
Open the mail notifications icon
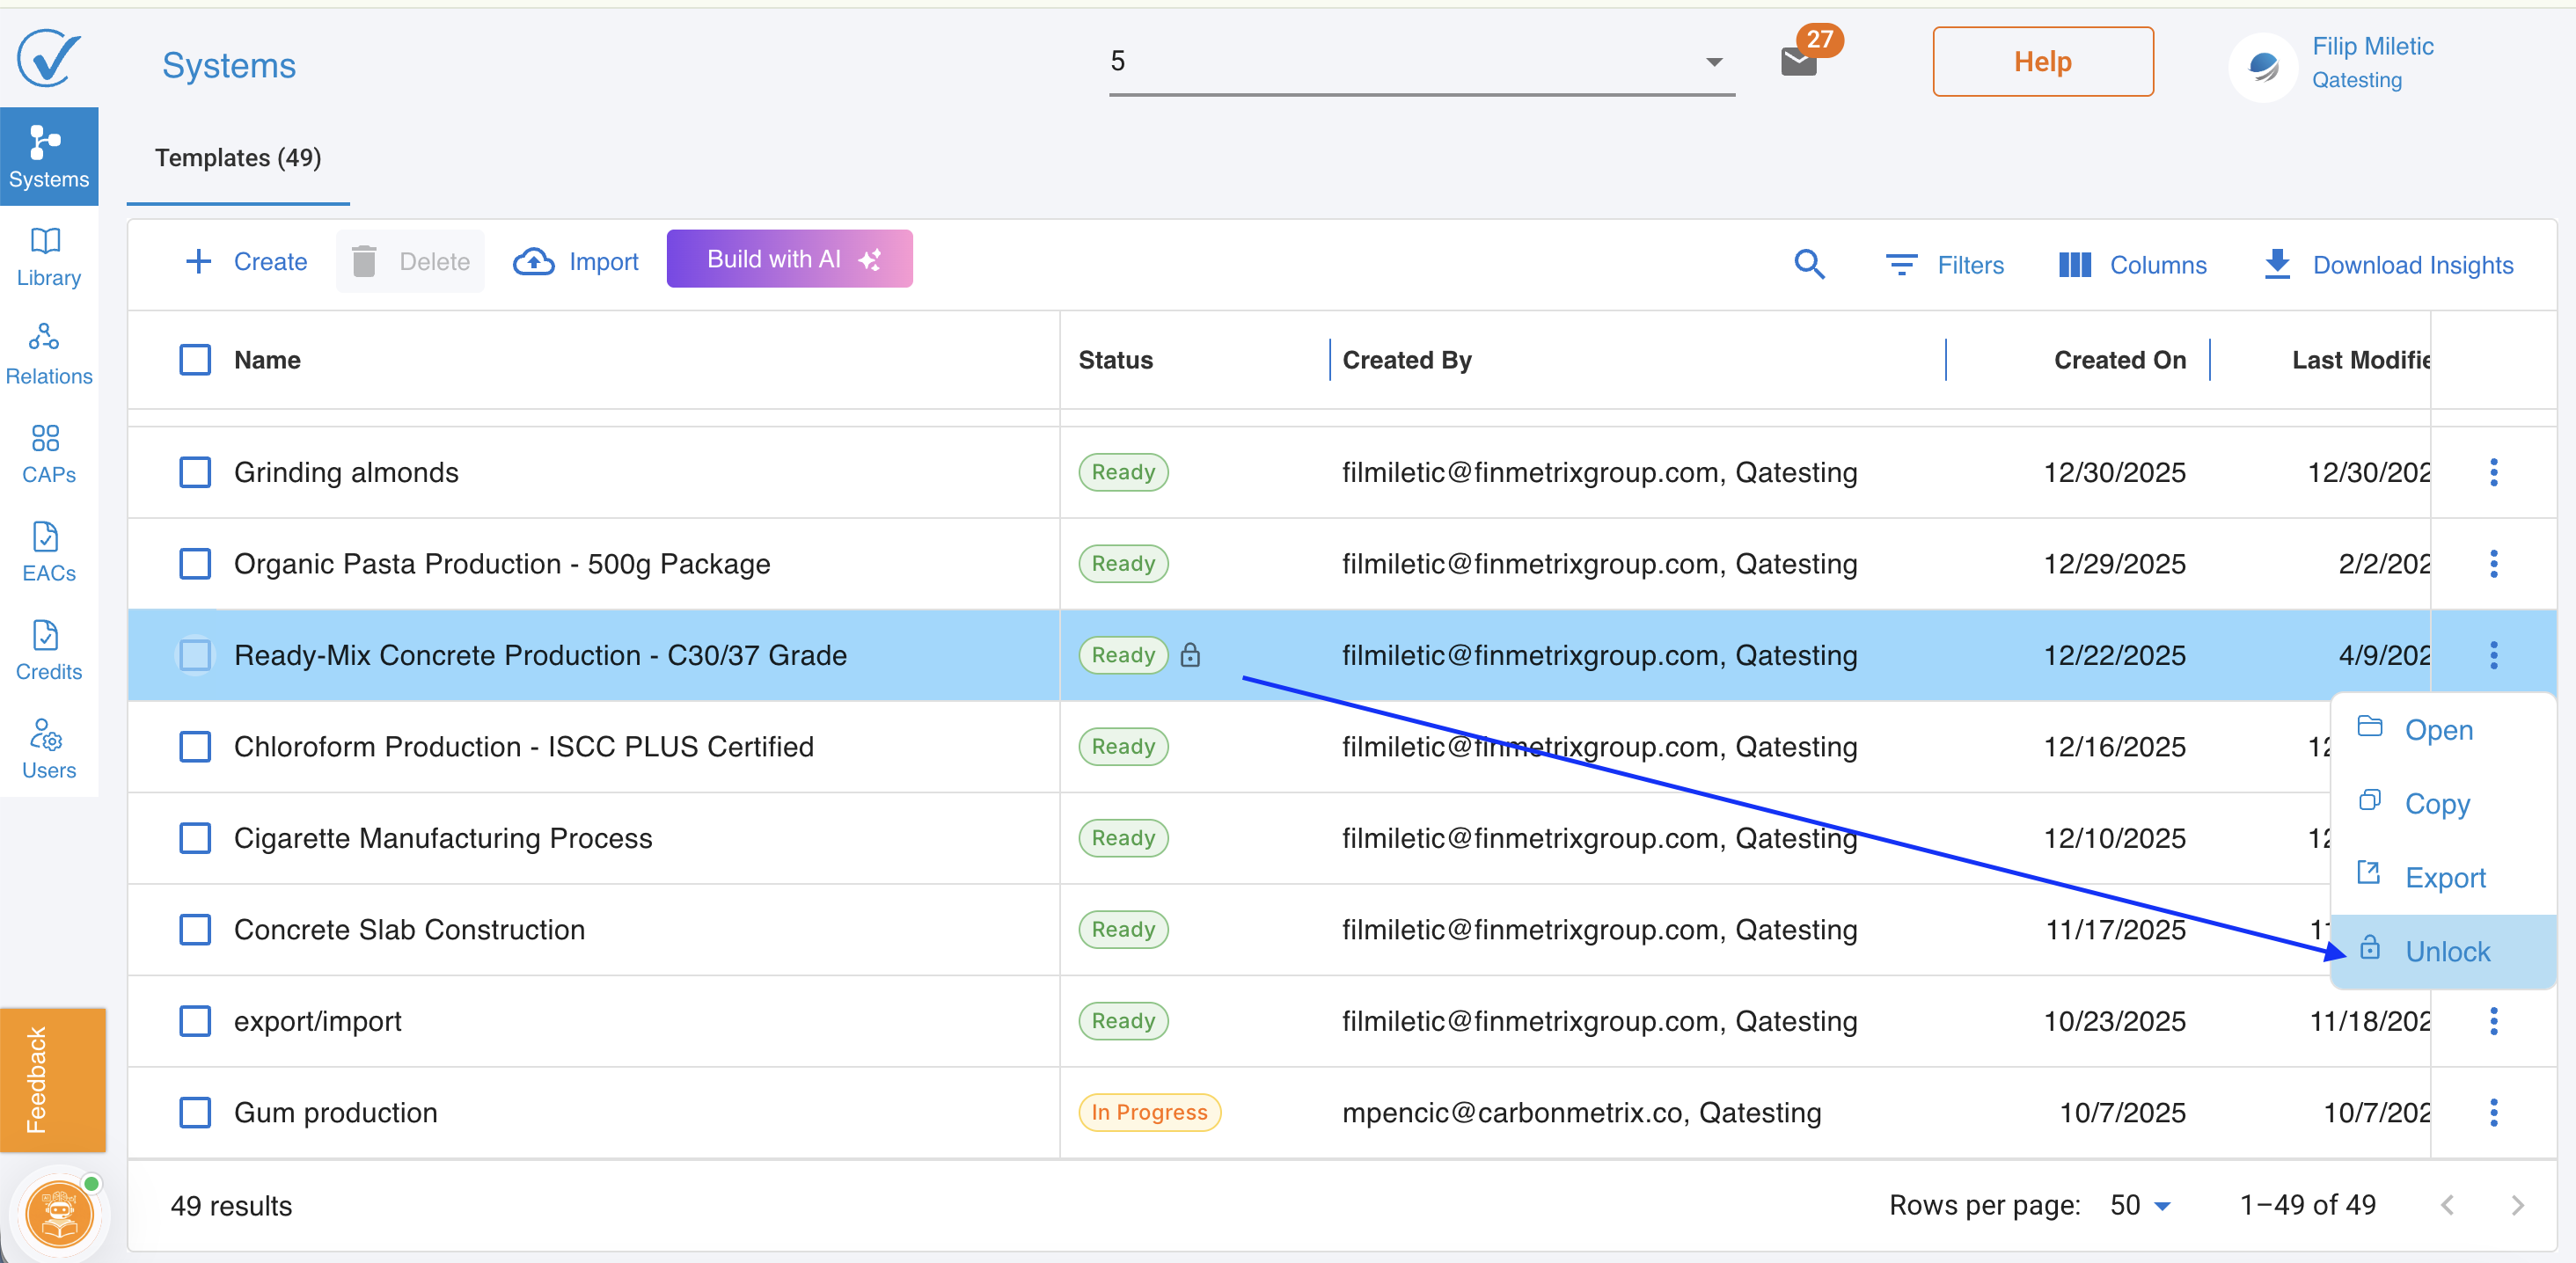tap(1798, 62)
